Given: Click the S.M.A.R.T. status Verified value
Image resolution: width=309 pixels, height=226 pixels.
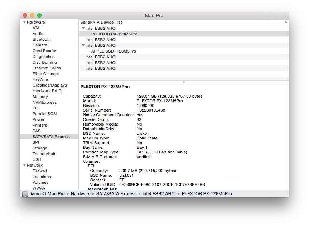Looking at the screenshot, I should click(144, 157).
